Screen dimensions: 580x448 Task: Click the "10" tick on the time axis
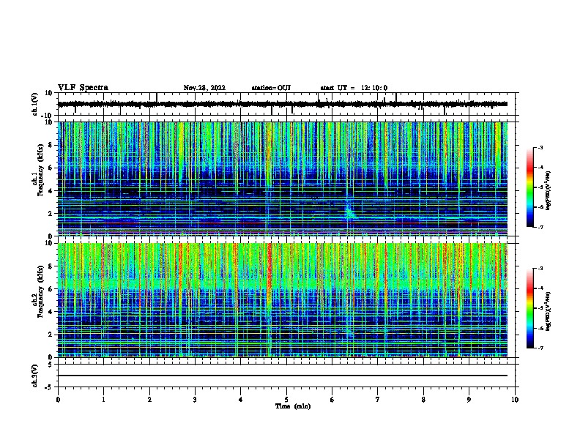tap(515, 400)
